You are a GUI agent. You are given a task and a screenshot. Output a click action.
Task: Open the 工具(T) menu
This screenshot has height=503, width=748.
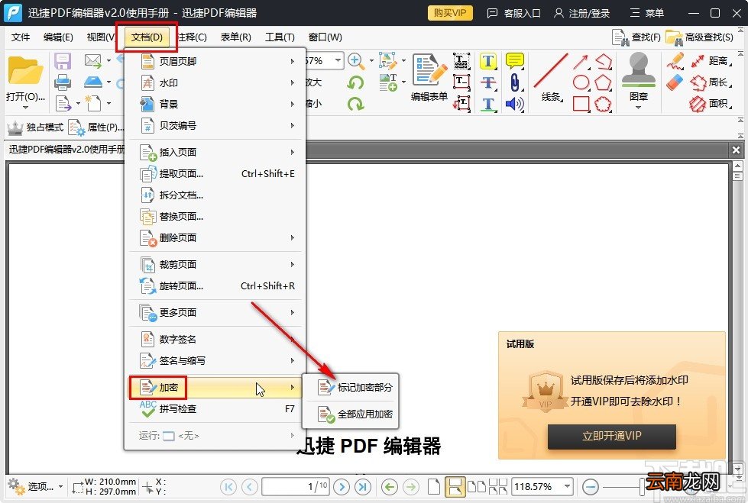click(x=280, y=37)
